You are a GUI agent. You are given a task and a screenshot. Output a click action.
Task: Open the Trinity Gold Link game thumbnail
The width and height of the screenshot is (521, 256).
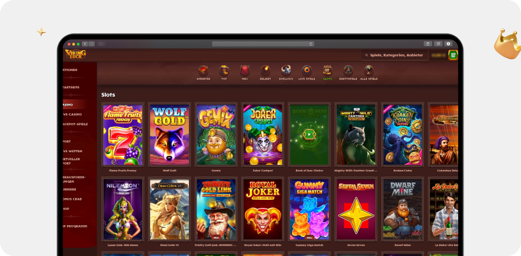click(x=216, y=209)
